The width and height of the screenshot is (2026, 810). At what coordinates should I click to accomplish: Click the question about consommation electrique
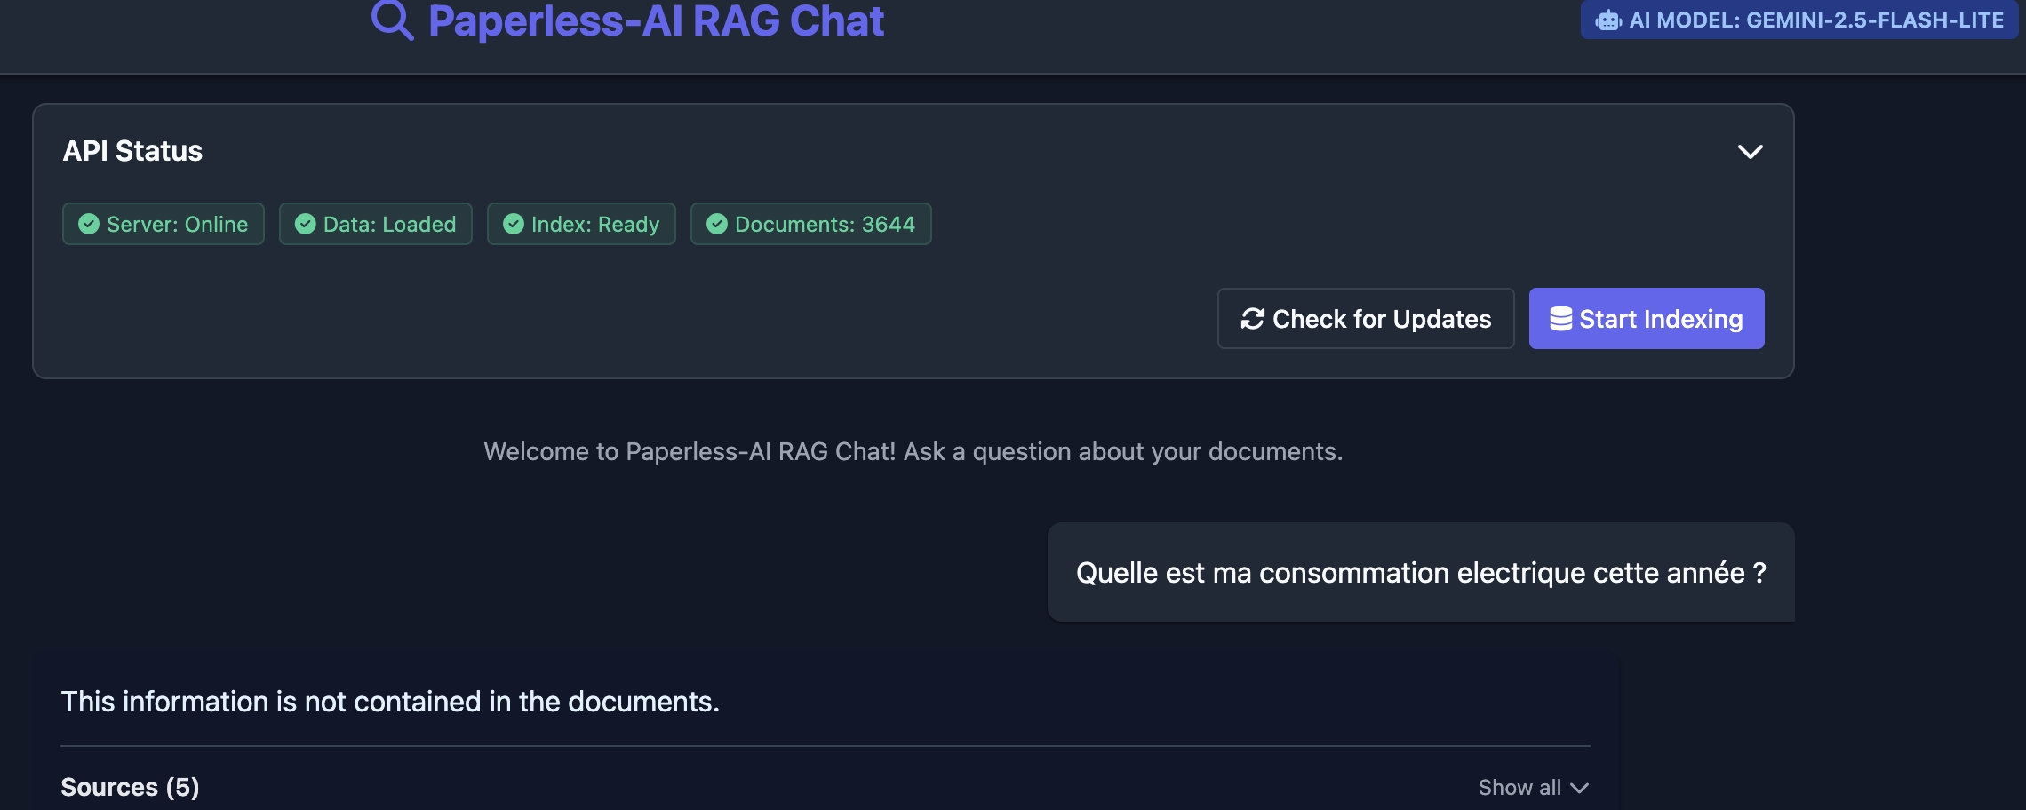pyautogui.click(x=1421, y=573)
